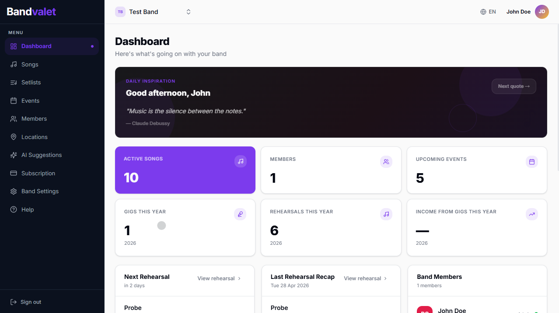
Task: Open the Rehearsals This Year card
Action: (331, 228)
